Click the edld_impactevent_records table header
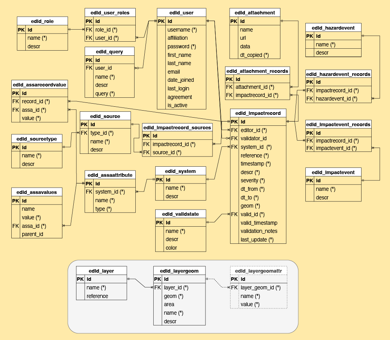This screenshot has width=390, height=340. point(338,124)
